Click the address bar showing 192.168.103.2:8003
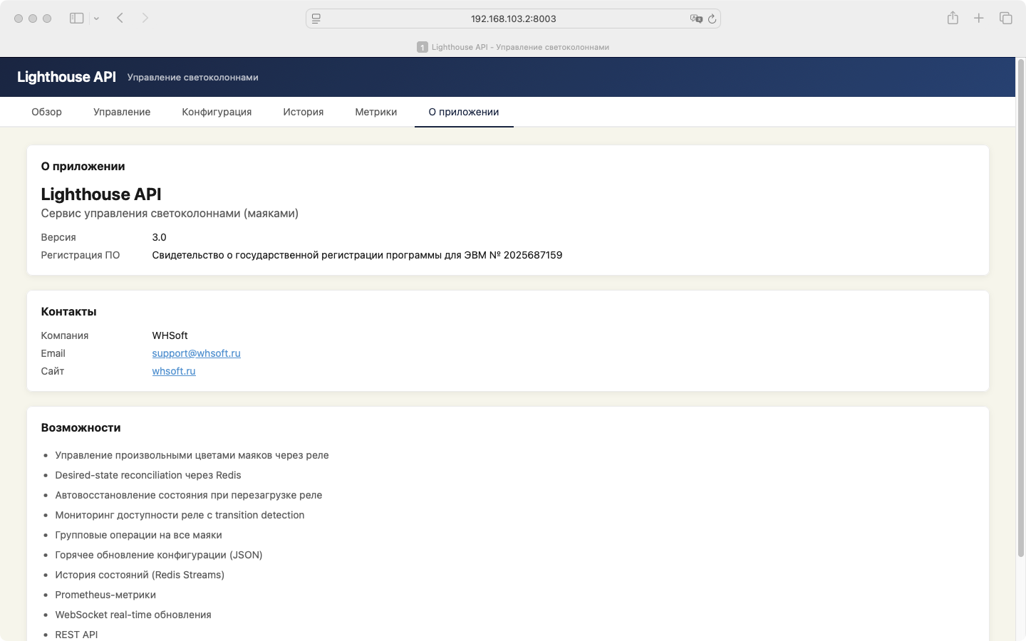This screenshot has height=641, width=1026. click(x=513, y=19)
